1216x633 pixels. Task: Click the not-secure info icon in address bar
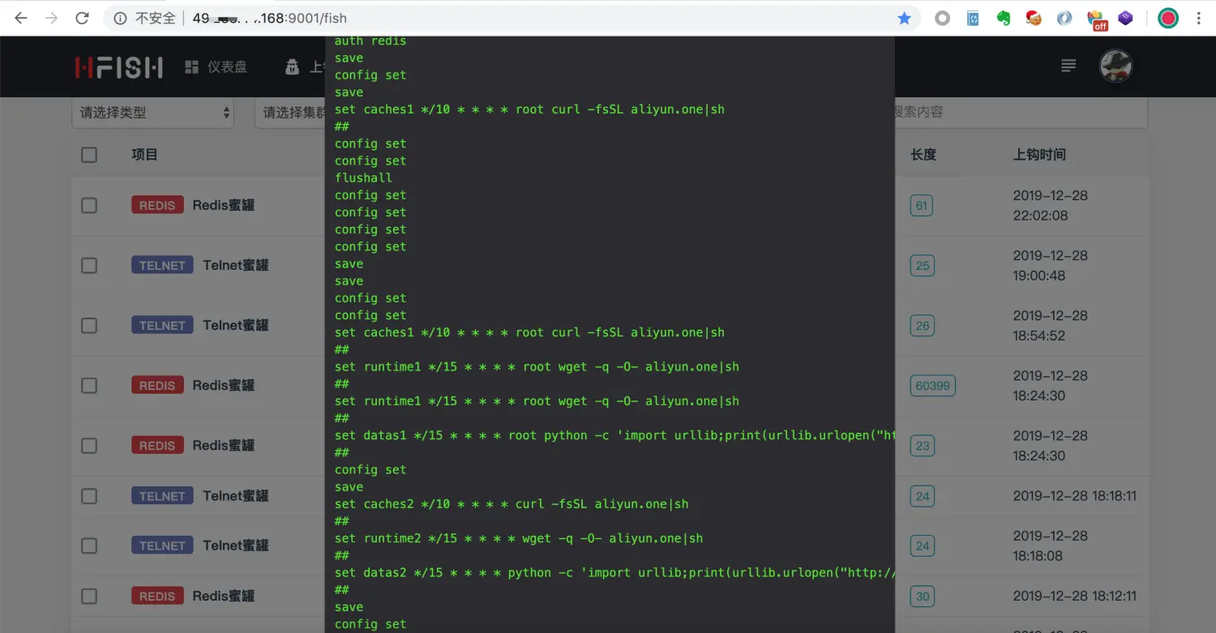click(121, 18)
